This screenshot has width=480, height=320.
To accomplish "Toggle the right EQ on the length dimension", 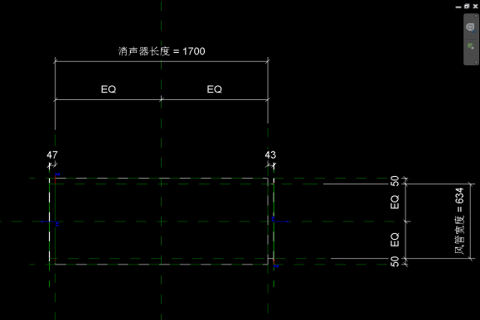I will click(214, 89).
